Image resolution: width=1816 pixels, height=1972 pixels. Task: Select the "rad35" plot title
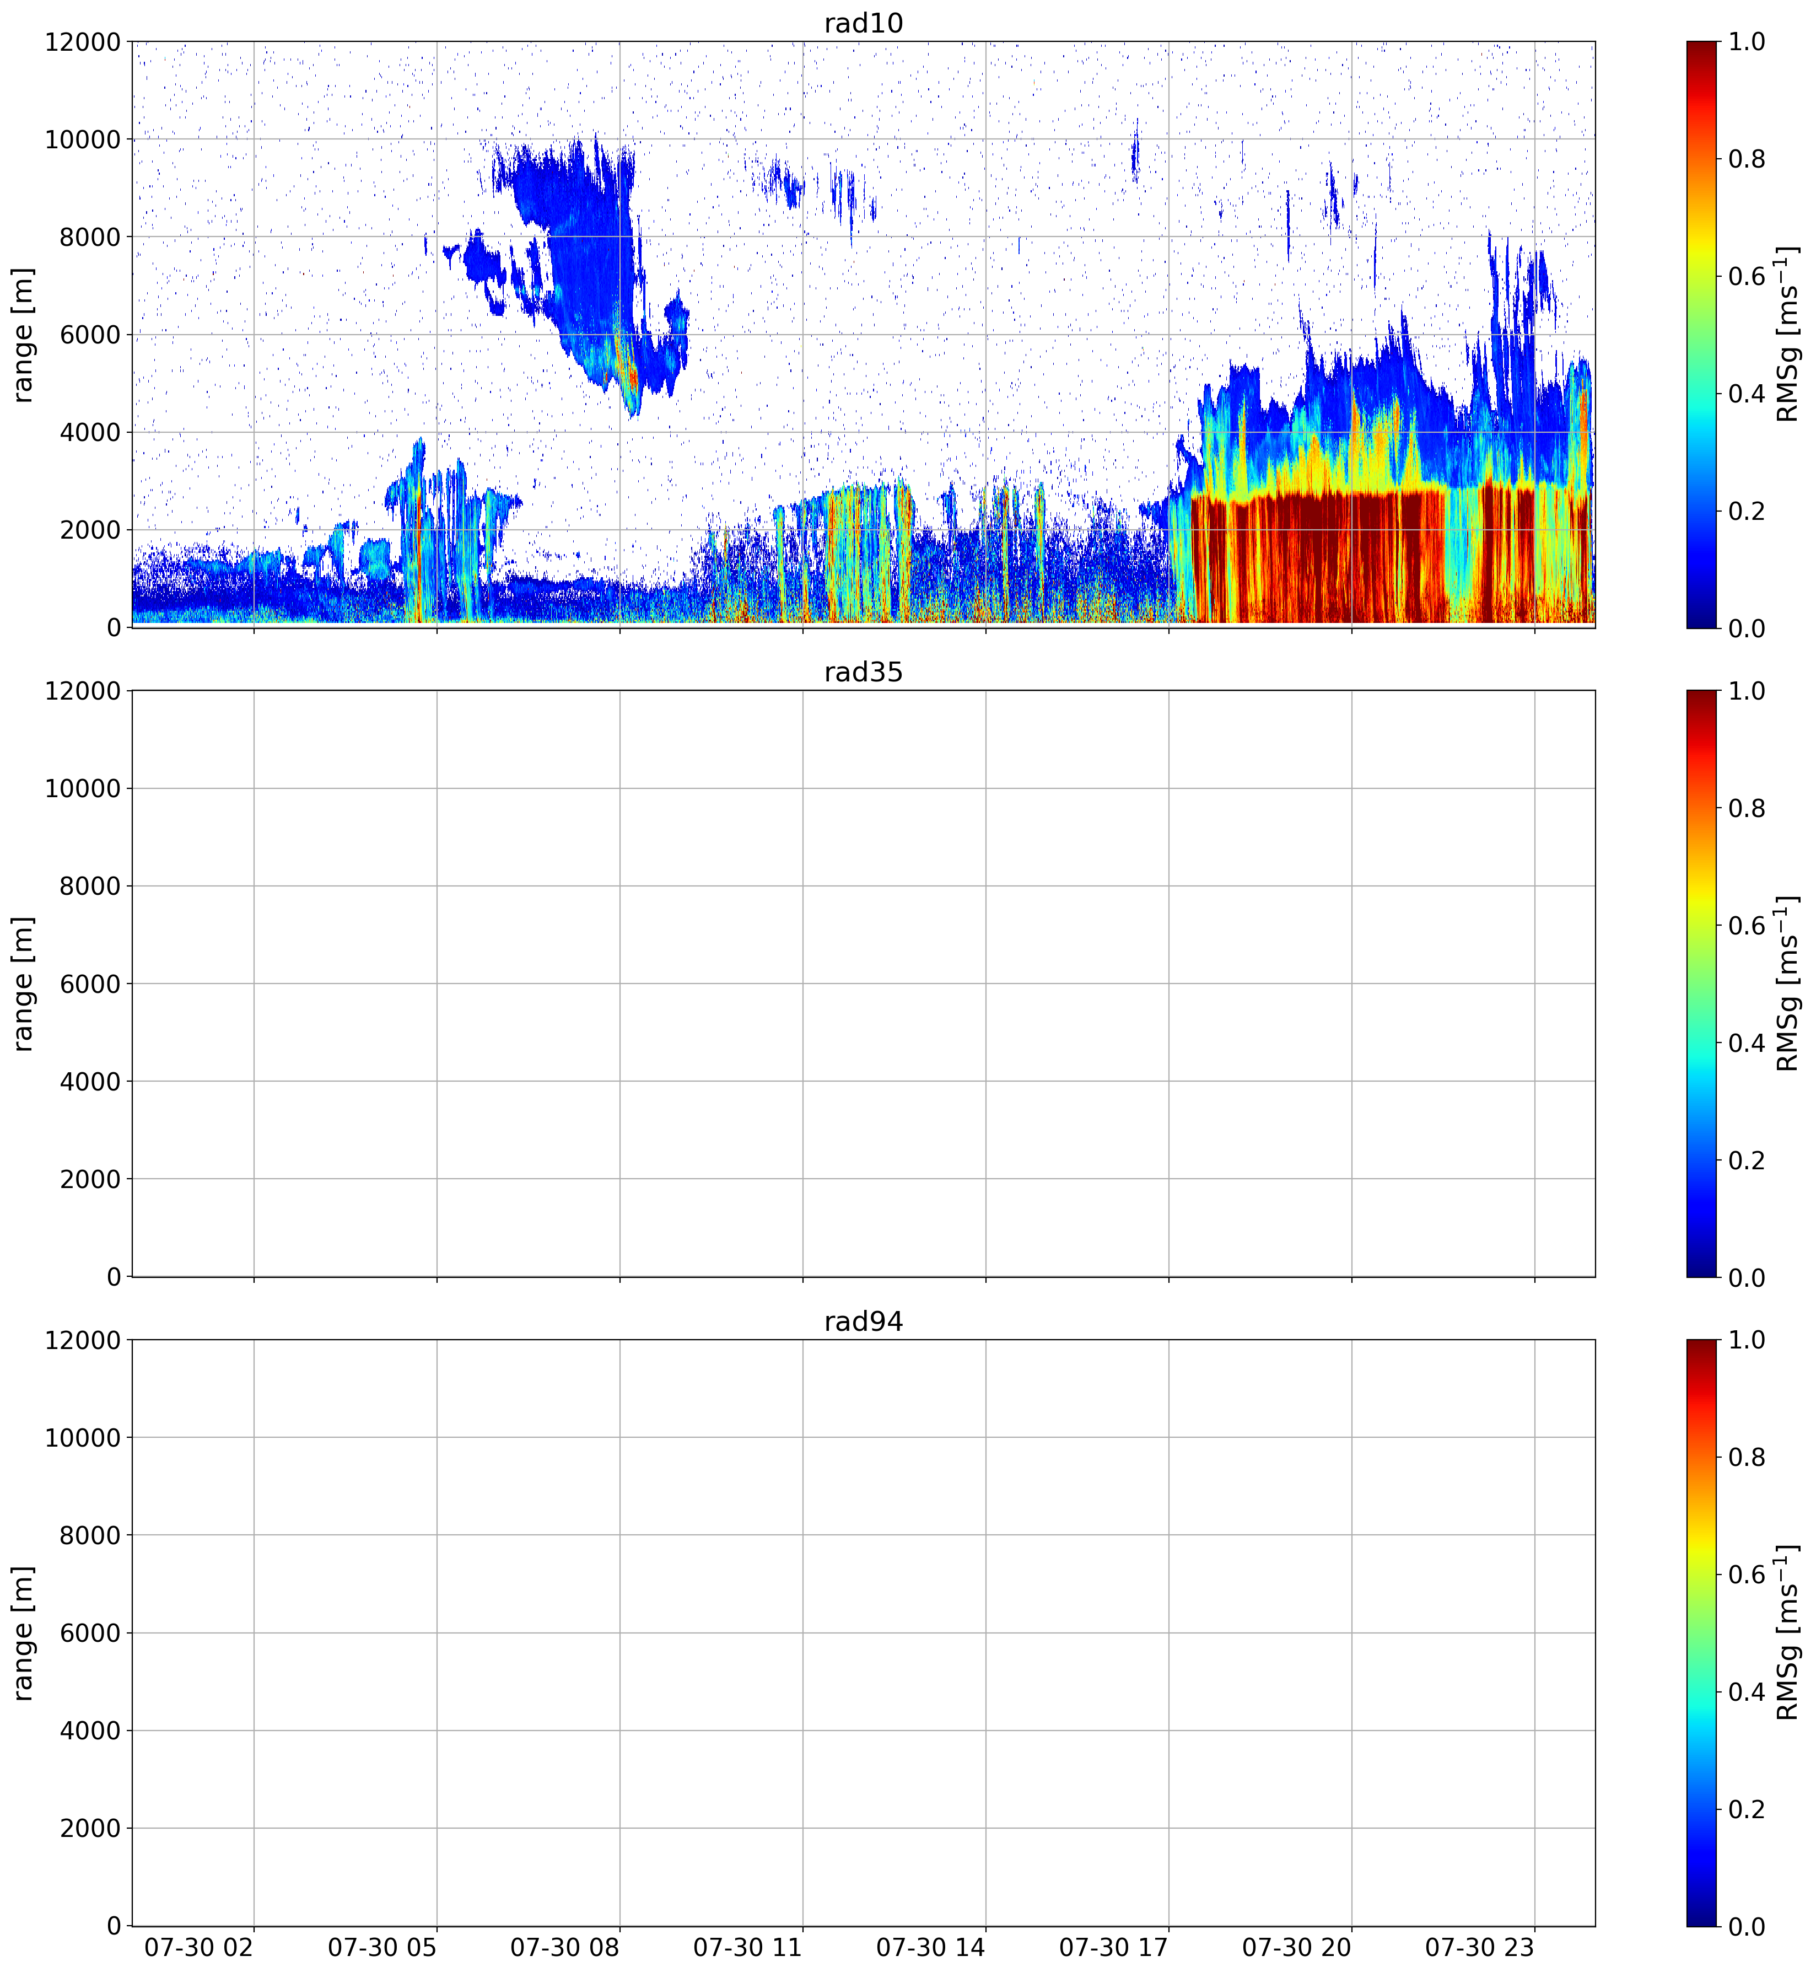click(863, 673)
